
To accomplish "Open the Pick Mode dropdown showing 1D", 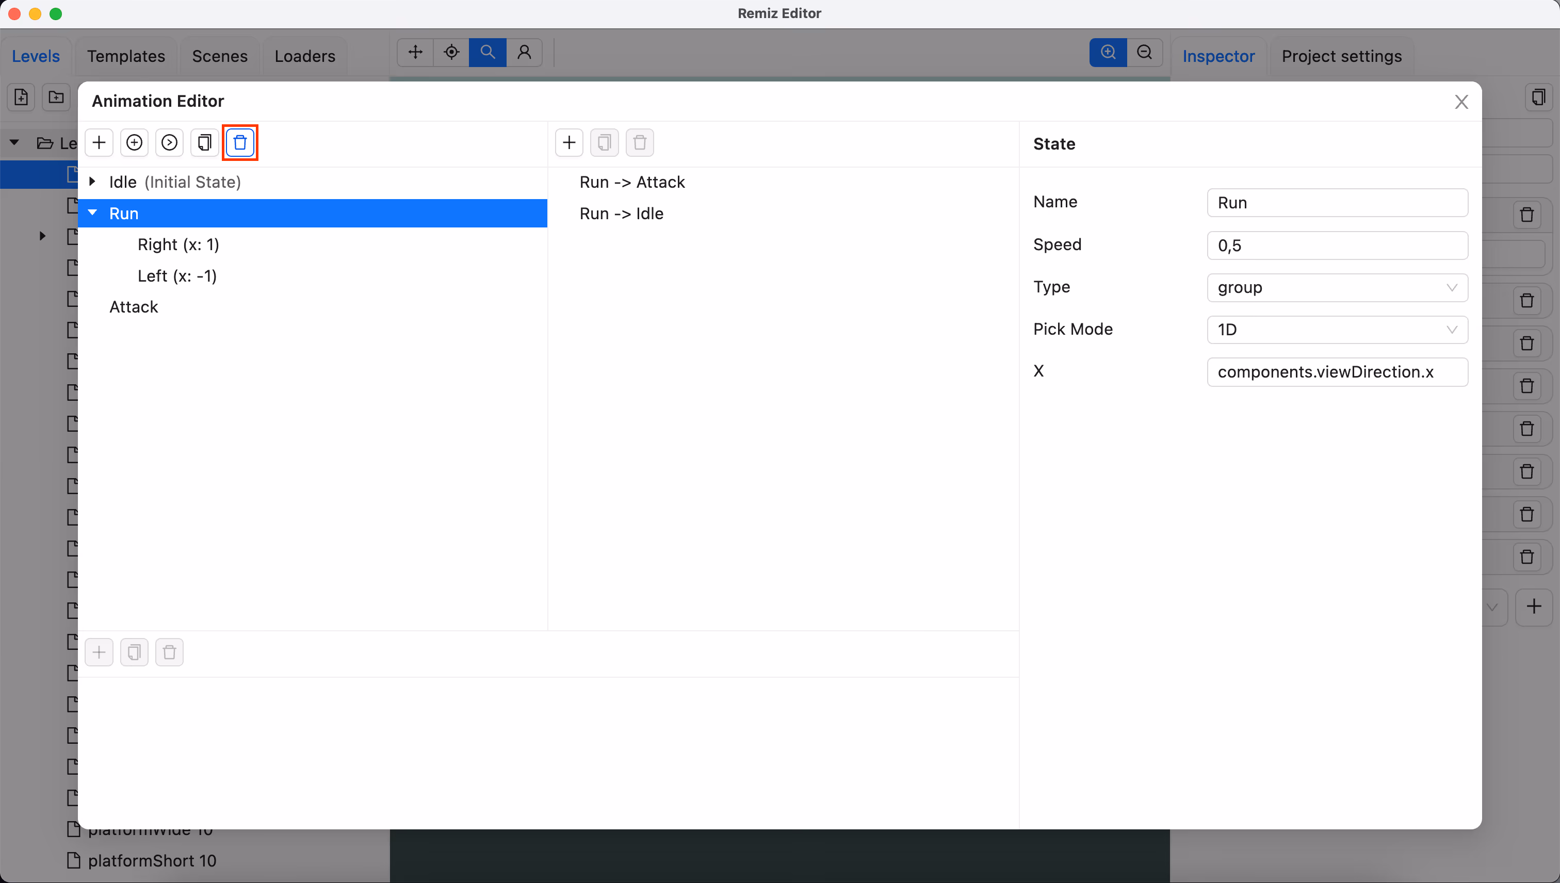I will (1337, 330).
